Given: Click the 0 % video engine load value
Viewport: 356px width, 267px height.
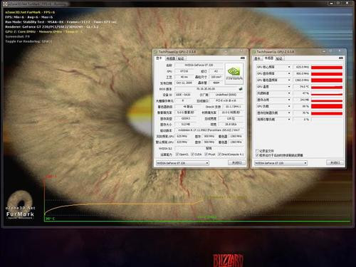Looking at the screenshot, I should (301, 120).
